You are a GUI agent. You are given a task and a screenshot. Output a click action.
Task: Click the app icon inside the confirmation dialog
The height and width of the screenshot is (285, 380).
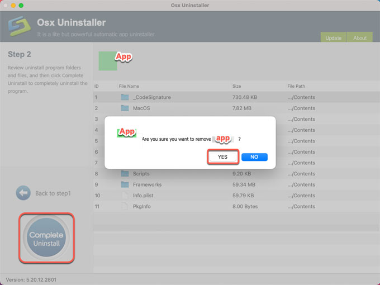click(126, 133)
